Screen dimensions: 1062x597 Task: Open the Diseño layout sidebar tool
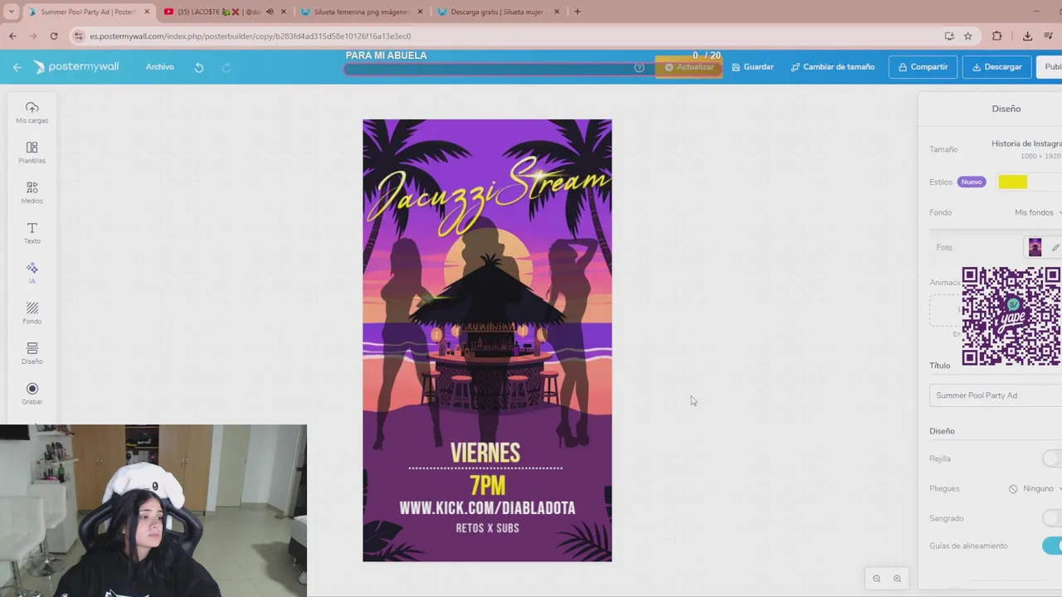tap(32, 354)
